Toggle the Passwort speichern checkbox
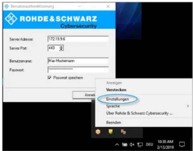This screenshot has width=193, height=151. pos(49,78)
